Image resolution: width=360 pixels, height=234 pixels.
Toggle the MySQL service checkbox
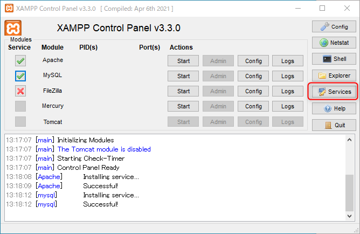[x=20, y=76]
